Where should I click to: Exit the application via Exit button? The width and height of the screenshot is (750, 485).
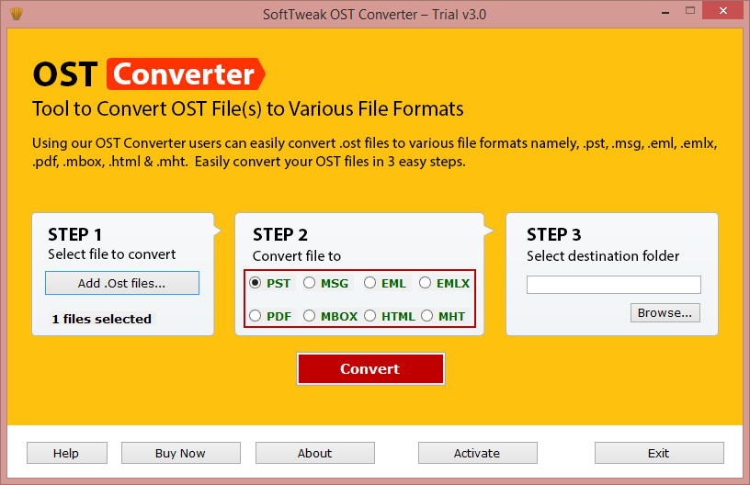click(x=659, y=453)
